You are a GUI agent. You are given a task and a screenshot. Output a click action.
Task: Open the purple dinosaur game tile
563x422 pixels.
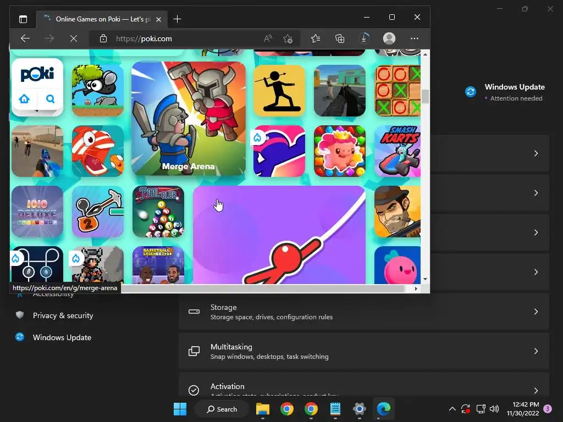[279, 151]
